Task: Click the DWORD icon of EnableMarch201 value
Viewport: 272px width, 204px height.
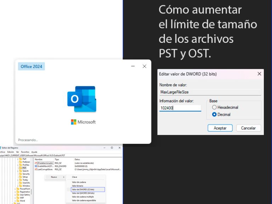Action: [36, 166]
